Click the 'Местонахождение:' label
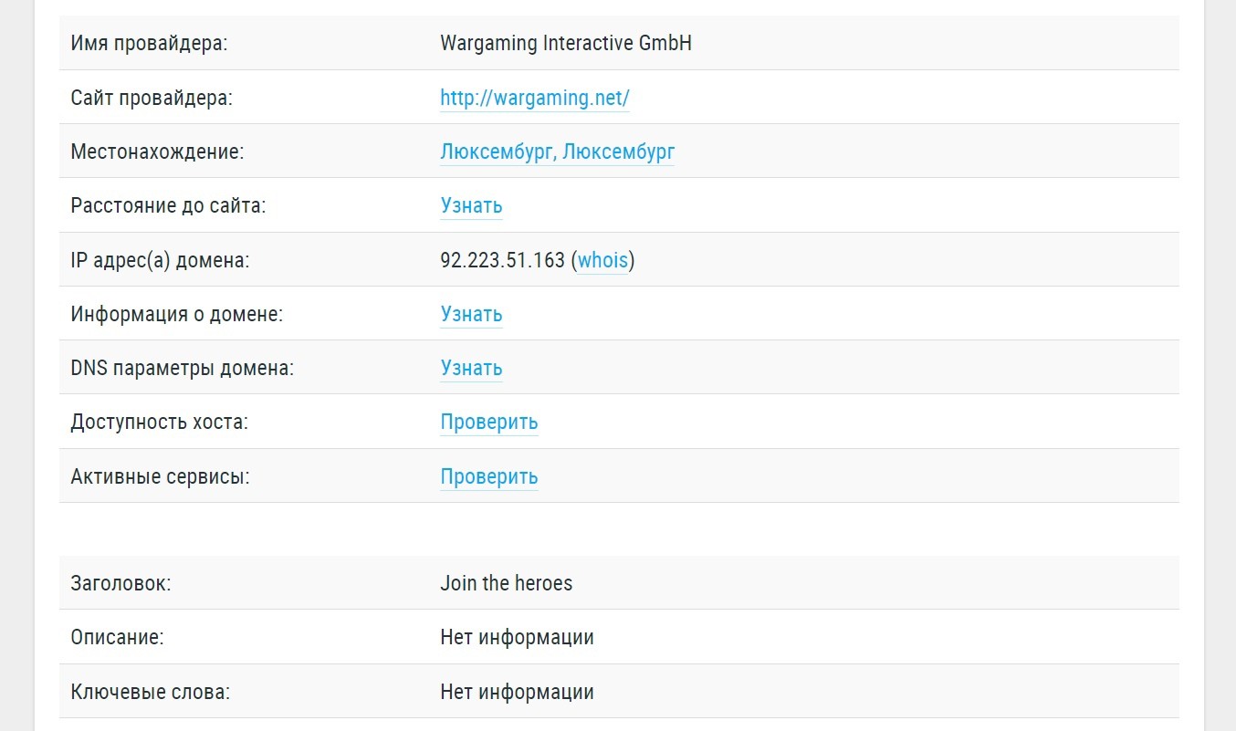The height and width of the screenshot is (731, 1236). click(157, 151)
